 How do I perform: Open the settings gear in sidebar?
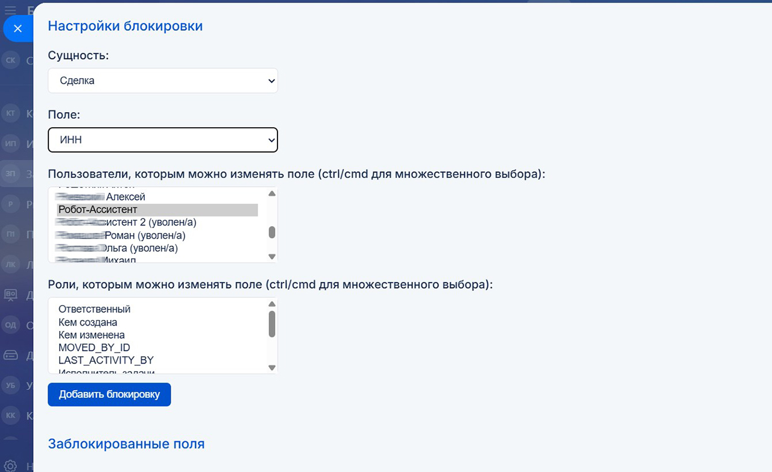point(10,465)
